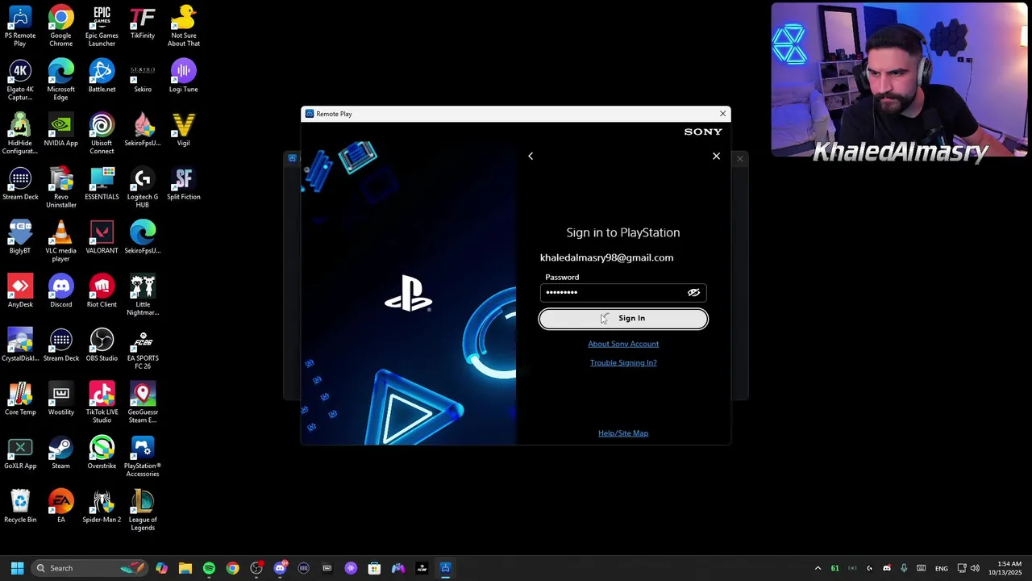
Task: Open NVIDIA App desktop icon
Action: tap(60, 130)
